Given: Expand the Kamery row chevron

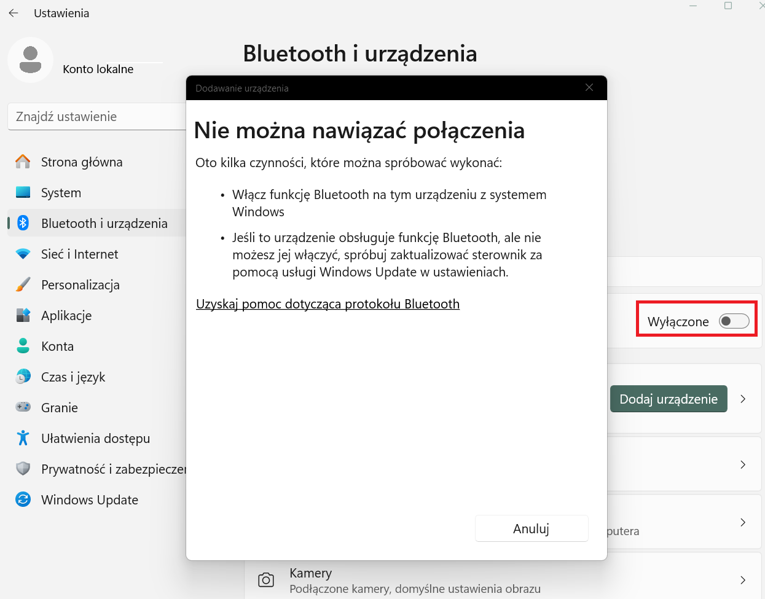Looking at the screenshot, I should pyautogui.click(x=743, y=580).
